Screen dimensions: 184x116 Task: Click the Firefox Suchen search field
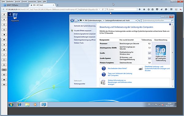click(x=121, y=10)
